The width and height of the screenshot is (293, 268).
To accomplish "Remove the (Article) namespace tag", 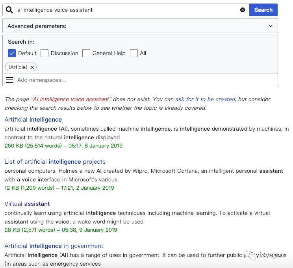I will [x=32, y=67].
